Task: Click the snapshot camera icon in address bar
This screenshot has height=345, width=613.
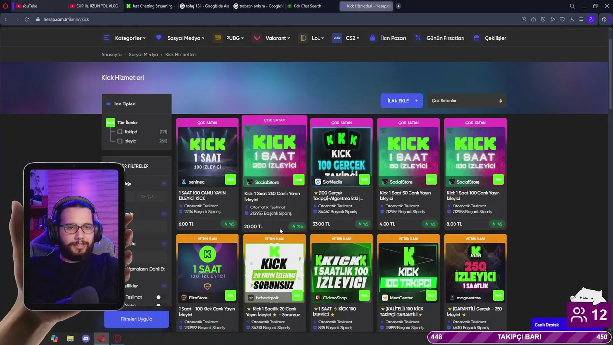Action: point(534,19)
